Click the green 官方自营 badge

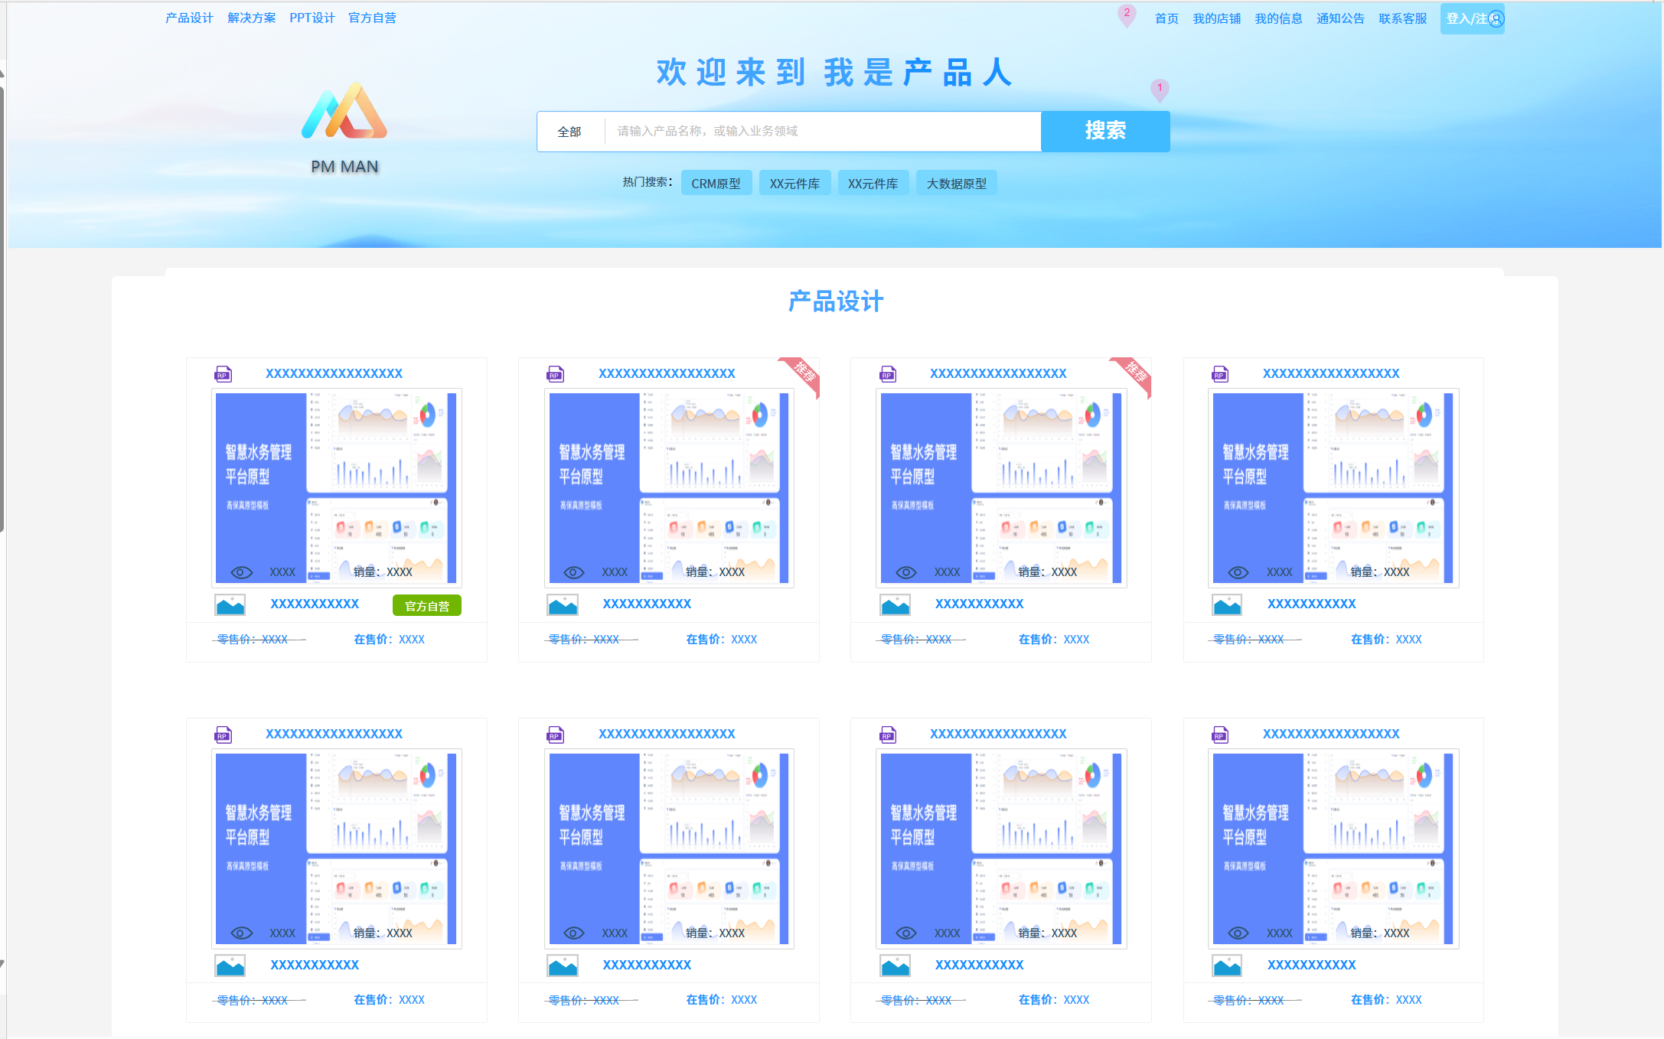point(427,606)
